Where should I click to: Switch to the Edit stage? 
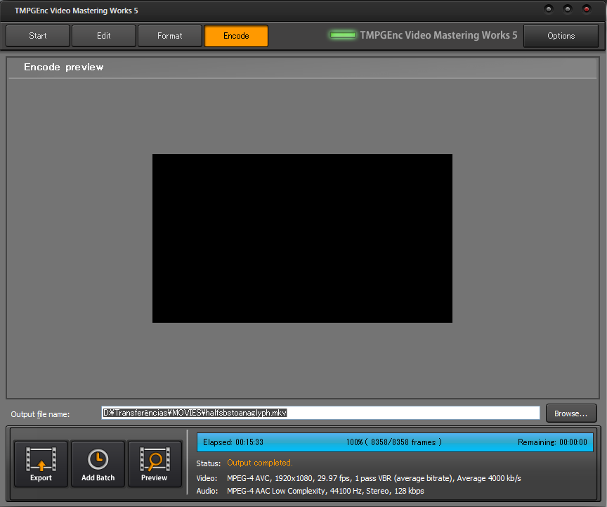tap(104, 36)
